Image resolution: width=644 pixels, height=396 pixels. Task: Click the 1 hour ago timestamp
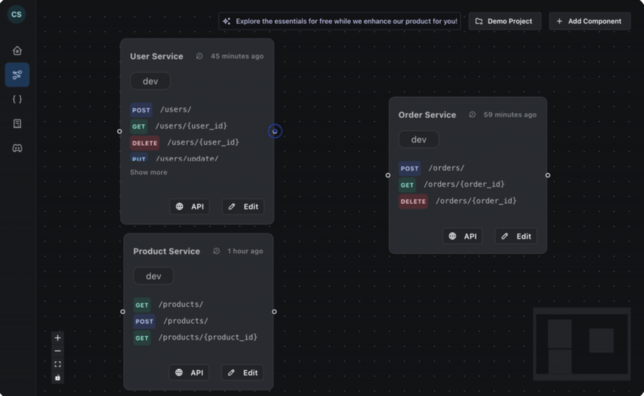[245, 251]
